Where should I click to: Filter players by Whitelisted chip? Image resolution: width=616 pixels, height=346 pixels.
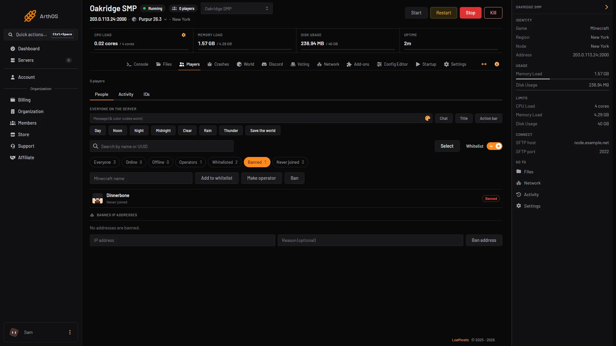(225, 162)
